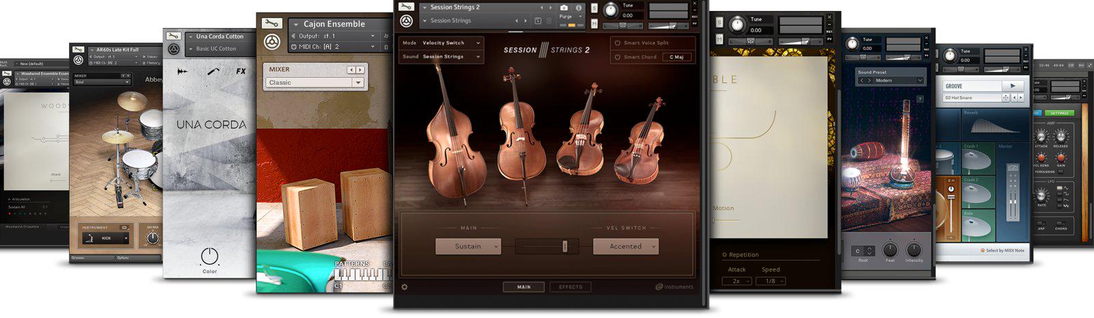This screenshot has height=318, width=1094.
Task: Click the Cajon Ensemble wrench icon
Action: coord(271,24)
